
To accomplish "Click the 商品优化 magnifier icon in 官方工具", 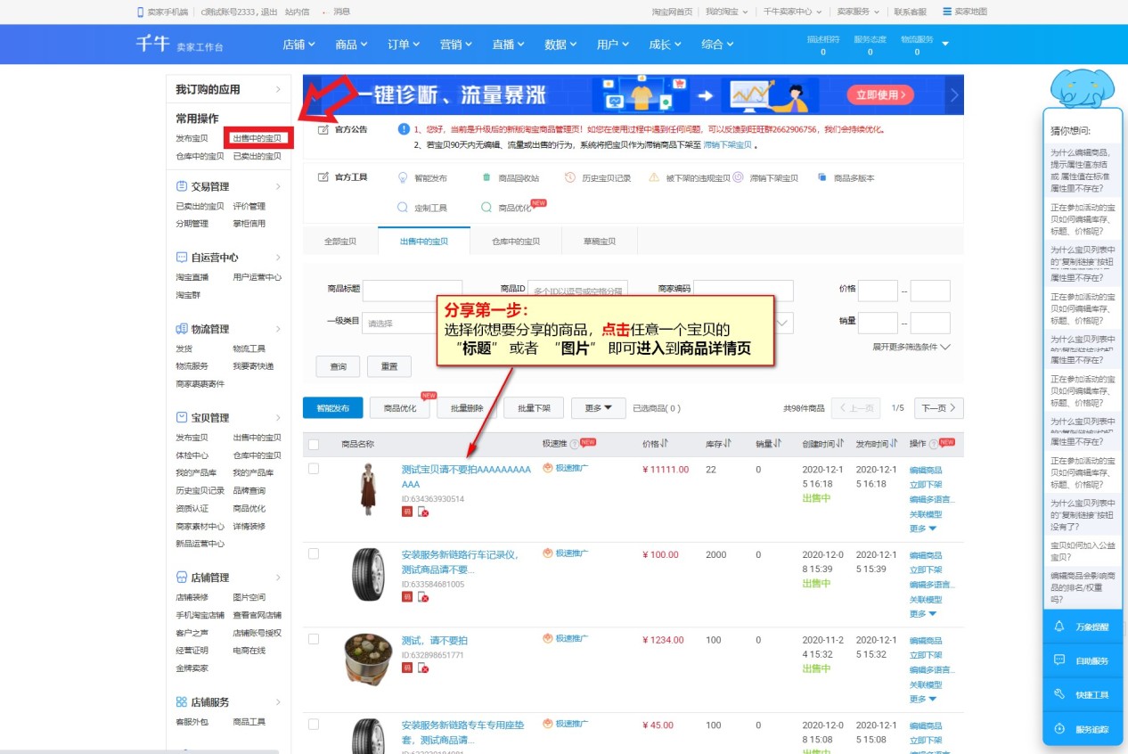I will pos(486,207).
